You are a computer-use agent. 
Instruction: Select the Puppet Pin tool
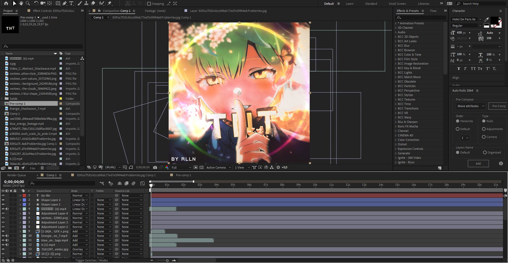(109, 3)
